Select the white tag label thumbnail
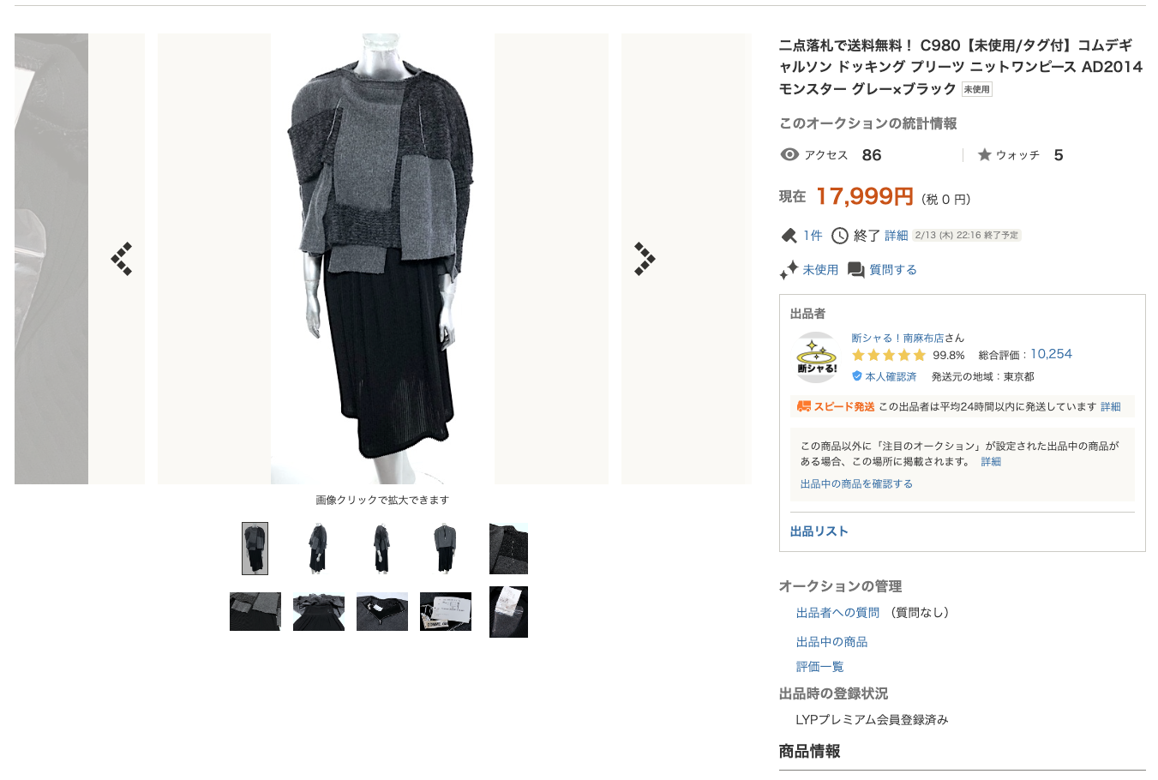Screen dimensions: 1158x780 pyautogui.click(x=446, y=612)
